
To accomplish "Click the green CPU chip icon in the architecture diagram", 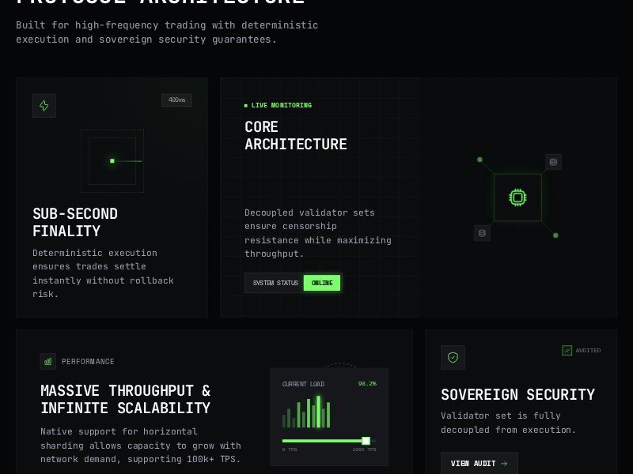I will 517,197.
